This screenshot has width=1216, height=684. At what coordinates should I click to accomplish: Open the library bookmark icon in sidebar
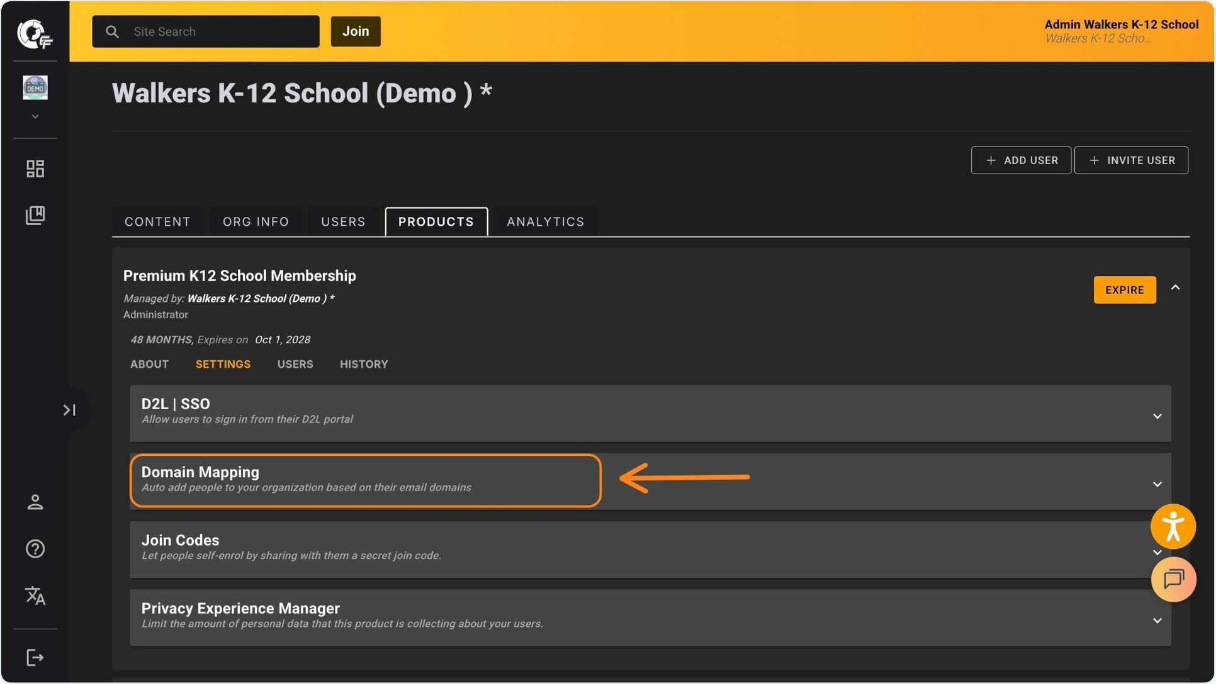(x=35, y=216)
